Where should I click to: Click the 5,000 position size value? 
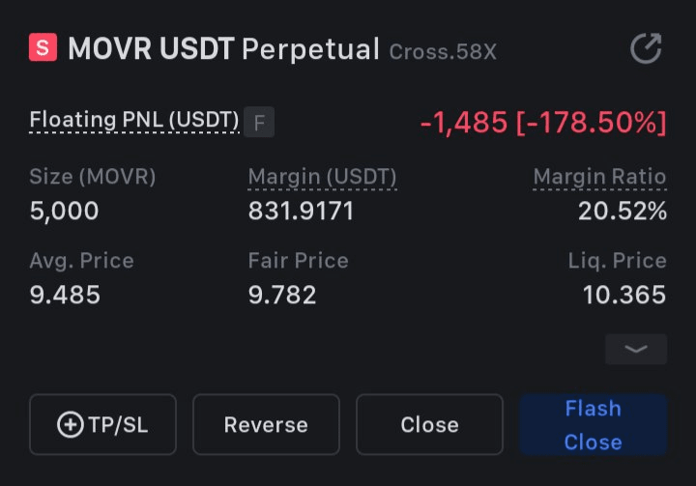point(64,211)
